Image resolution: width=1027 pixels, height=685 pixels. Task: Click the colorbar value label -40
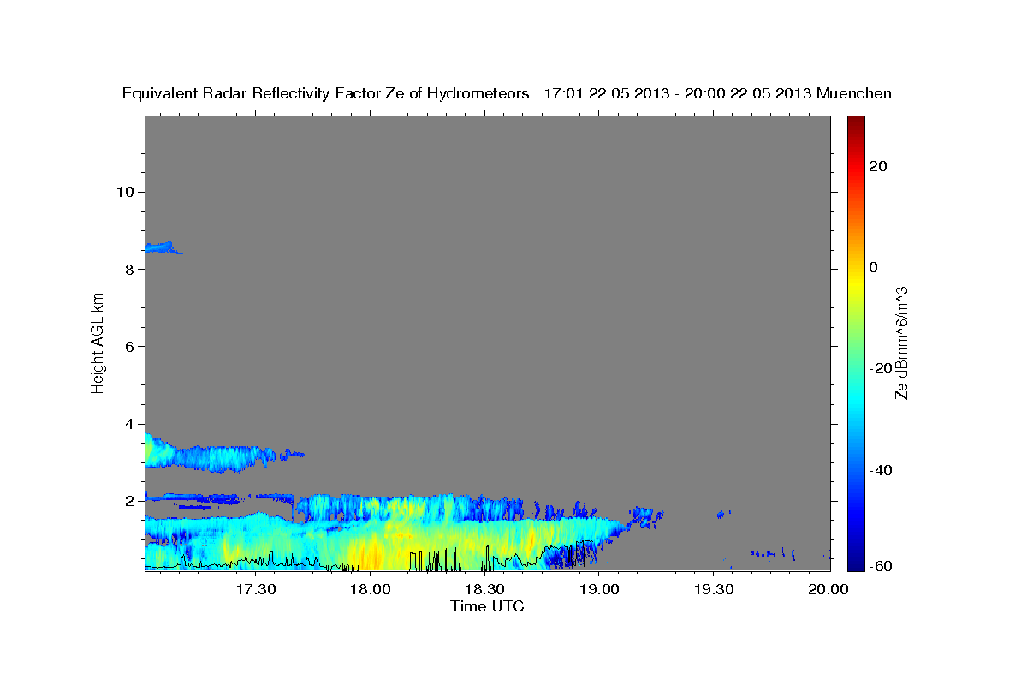(880, 470)
